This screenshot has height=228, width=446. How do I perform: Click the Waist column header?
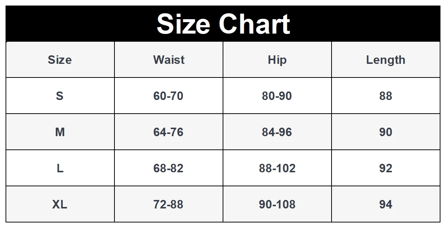(169, 60)
